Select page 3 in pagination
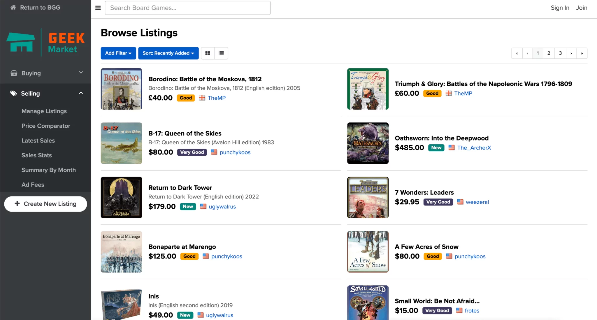Viewport: 597px width, 320px height. pyautogui.click(x=560, y=53)
